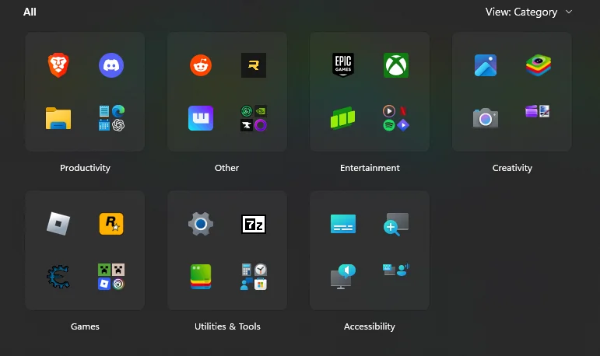
Task: Open the Reddit app
Action: [201, 65]
